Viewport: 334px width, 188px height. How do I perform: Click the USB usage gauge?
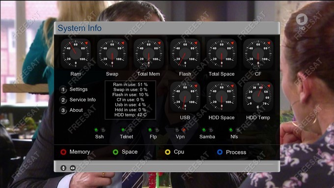pyautogui.click(x=185, y=97)
